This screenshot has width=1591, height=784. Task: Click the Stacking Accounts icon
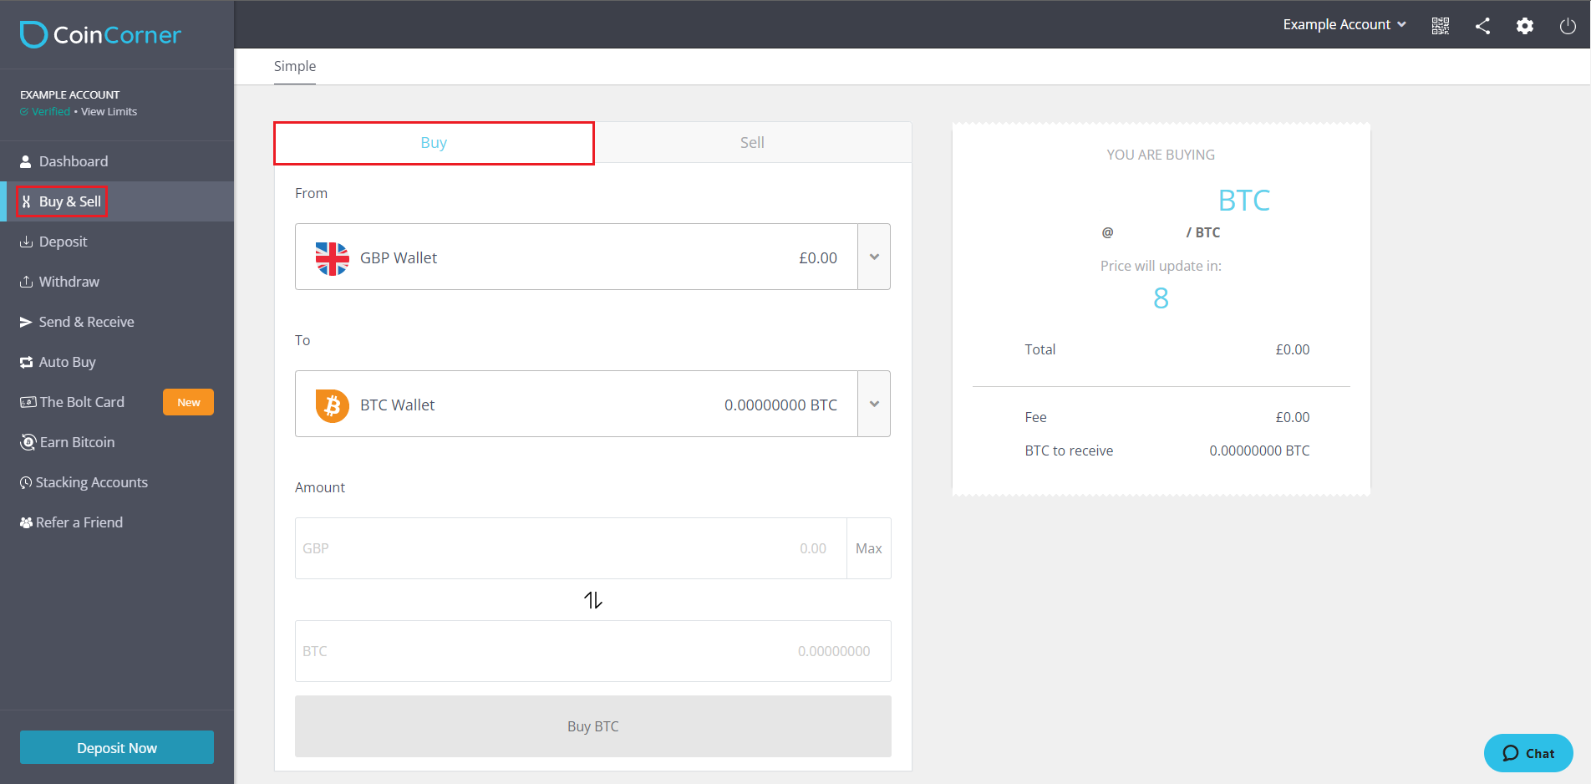26,482
